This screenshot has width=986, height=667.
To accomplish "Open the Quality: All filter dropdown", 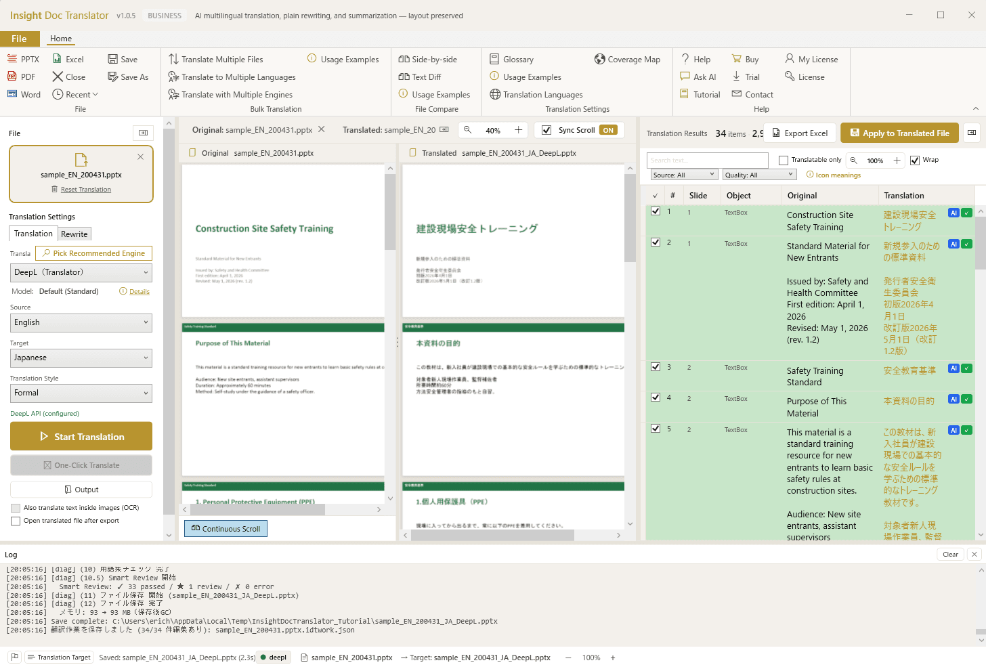I will 759,175.
